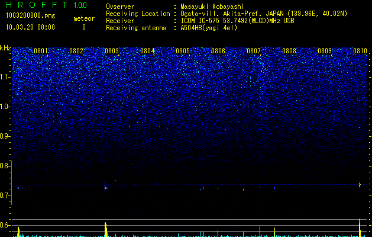This screenshot has height=237, width=372.
Task: Click the meteor label
Action: point(84,18)
